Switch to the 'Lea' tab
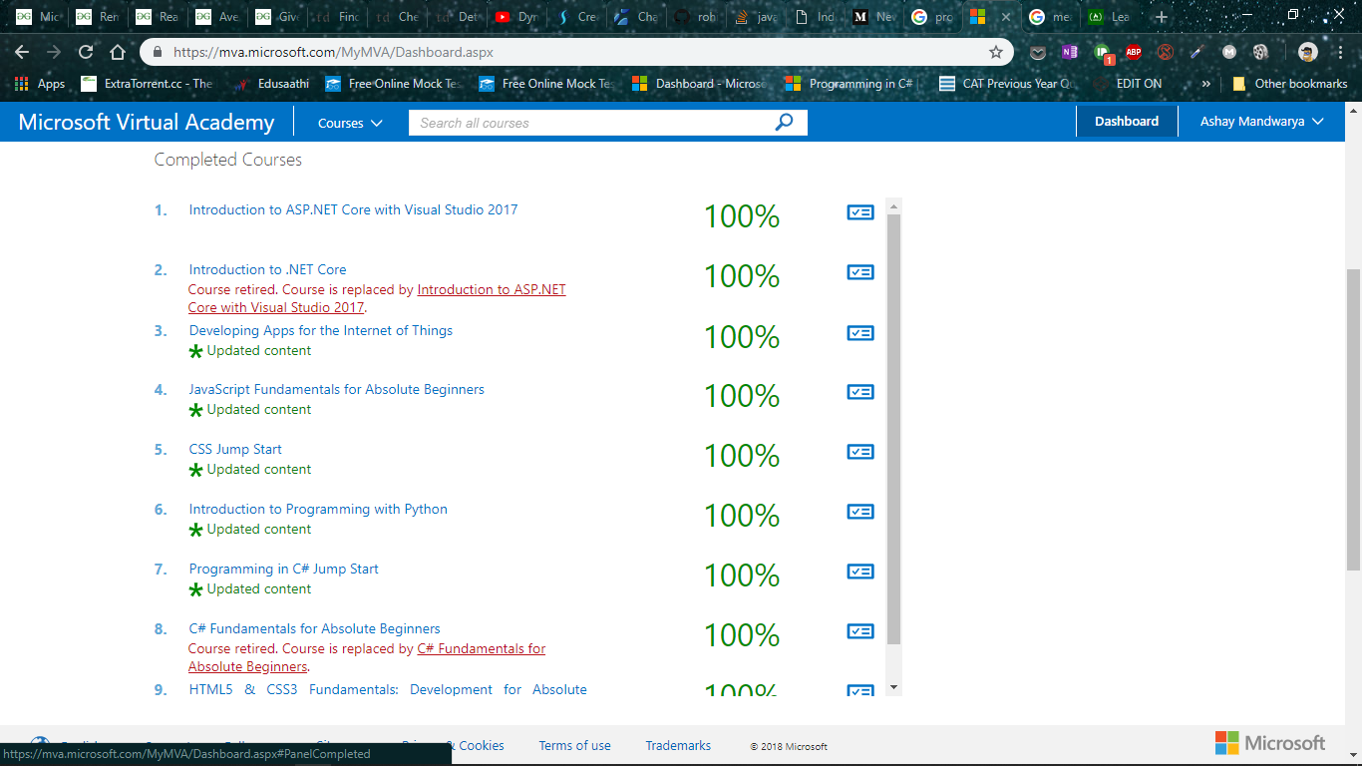 click(1110, 17)
